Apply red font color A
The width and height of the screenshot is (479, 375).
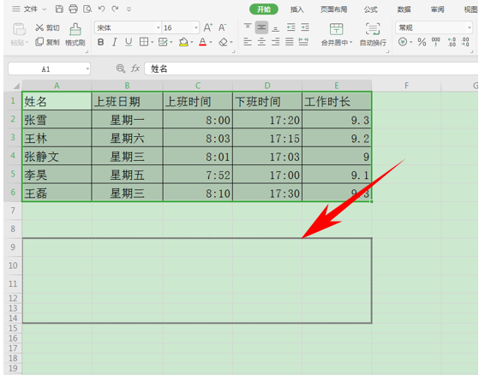pos(202,42)
